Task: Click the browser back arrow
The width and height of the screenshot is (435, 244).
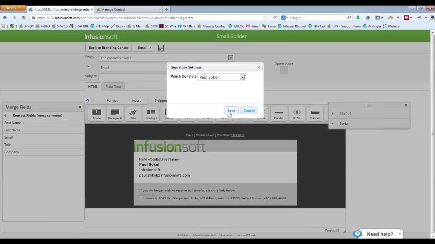Action: pyautogui.click(x=5, y=18)
